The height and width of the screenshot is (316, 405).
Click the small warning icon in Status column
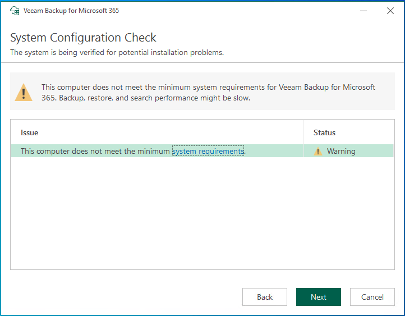pos(319,152)
